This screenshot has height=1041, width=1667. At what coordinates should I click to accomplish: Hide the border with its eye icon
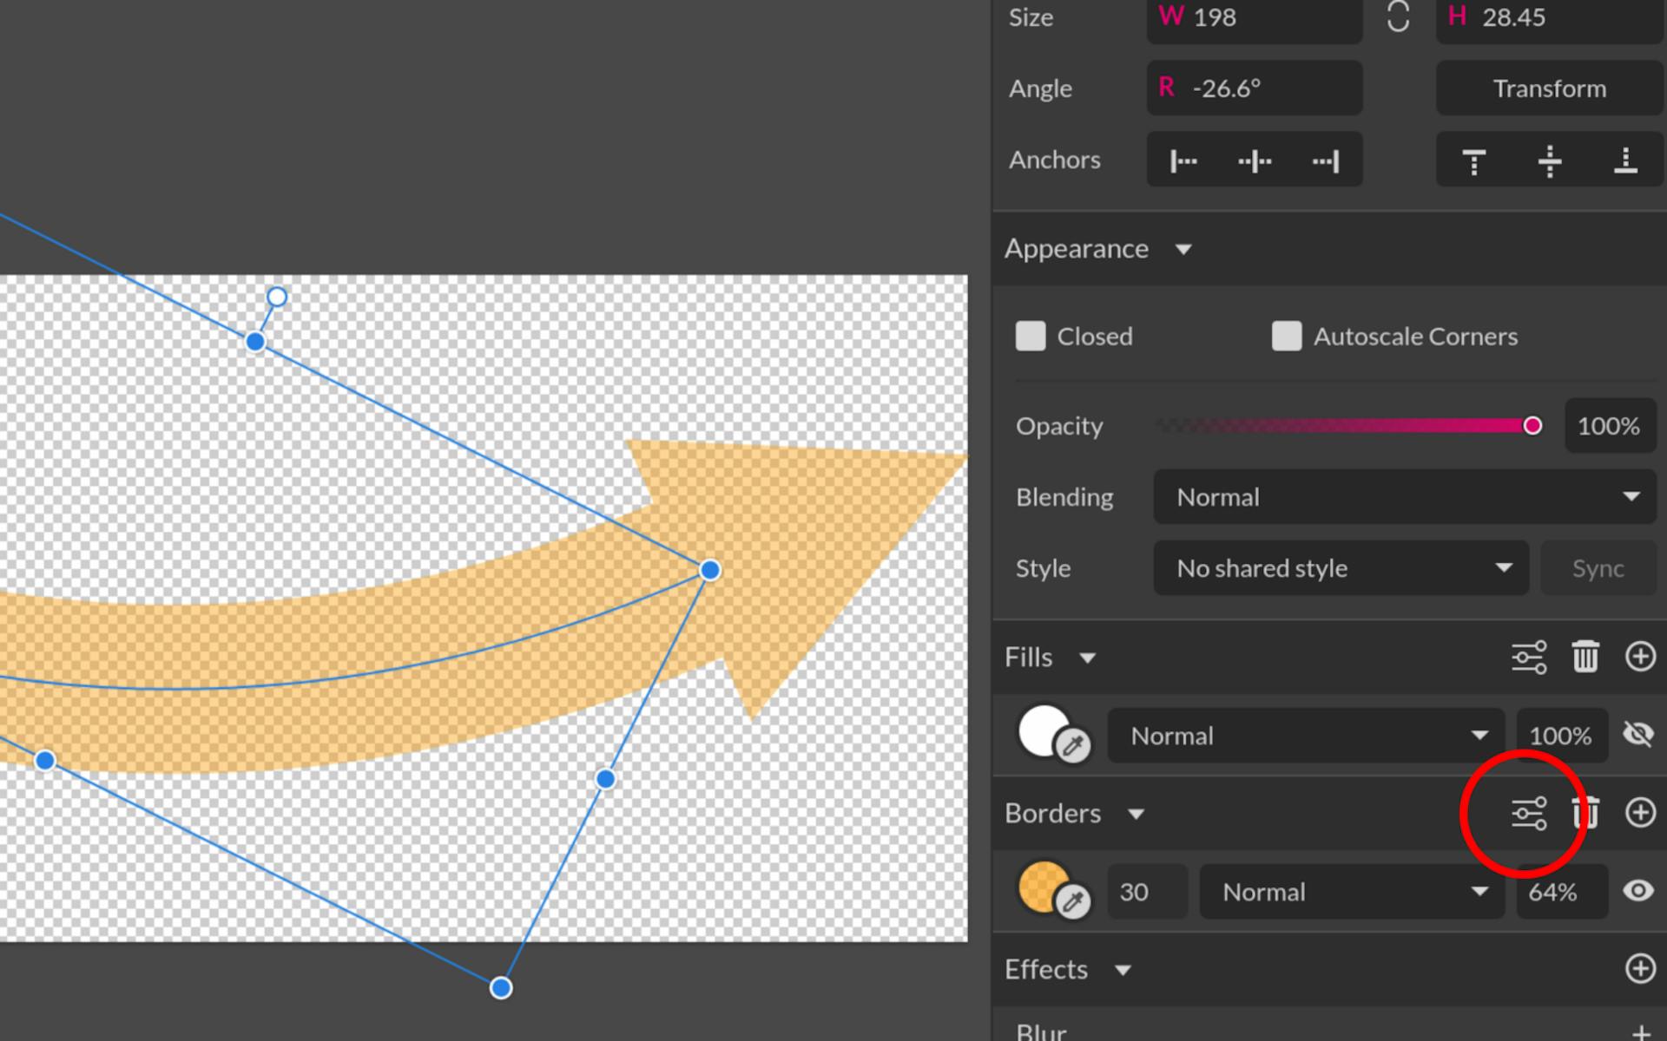[x=1637, y=891]
